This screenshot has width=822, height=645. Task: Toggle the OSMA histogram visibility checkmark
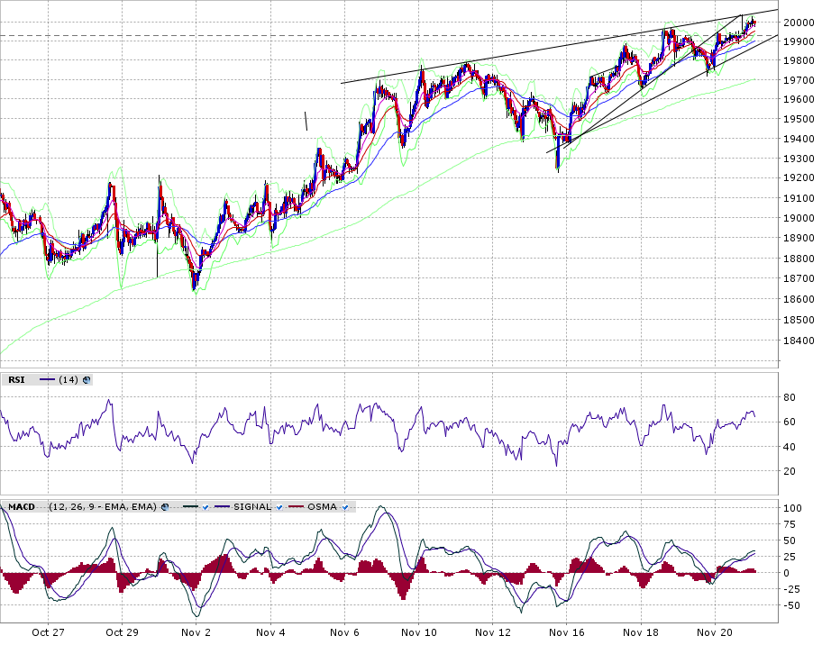coord(345,507)
